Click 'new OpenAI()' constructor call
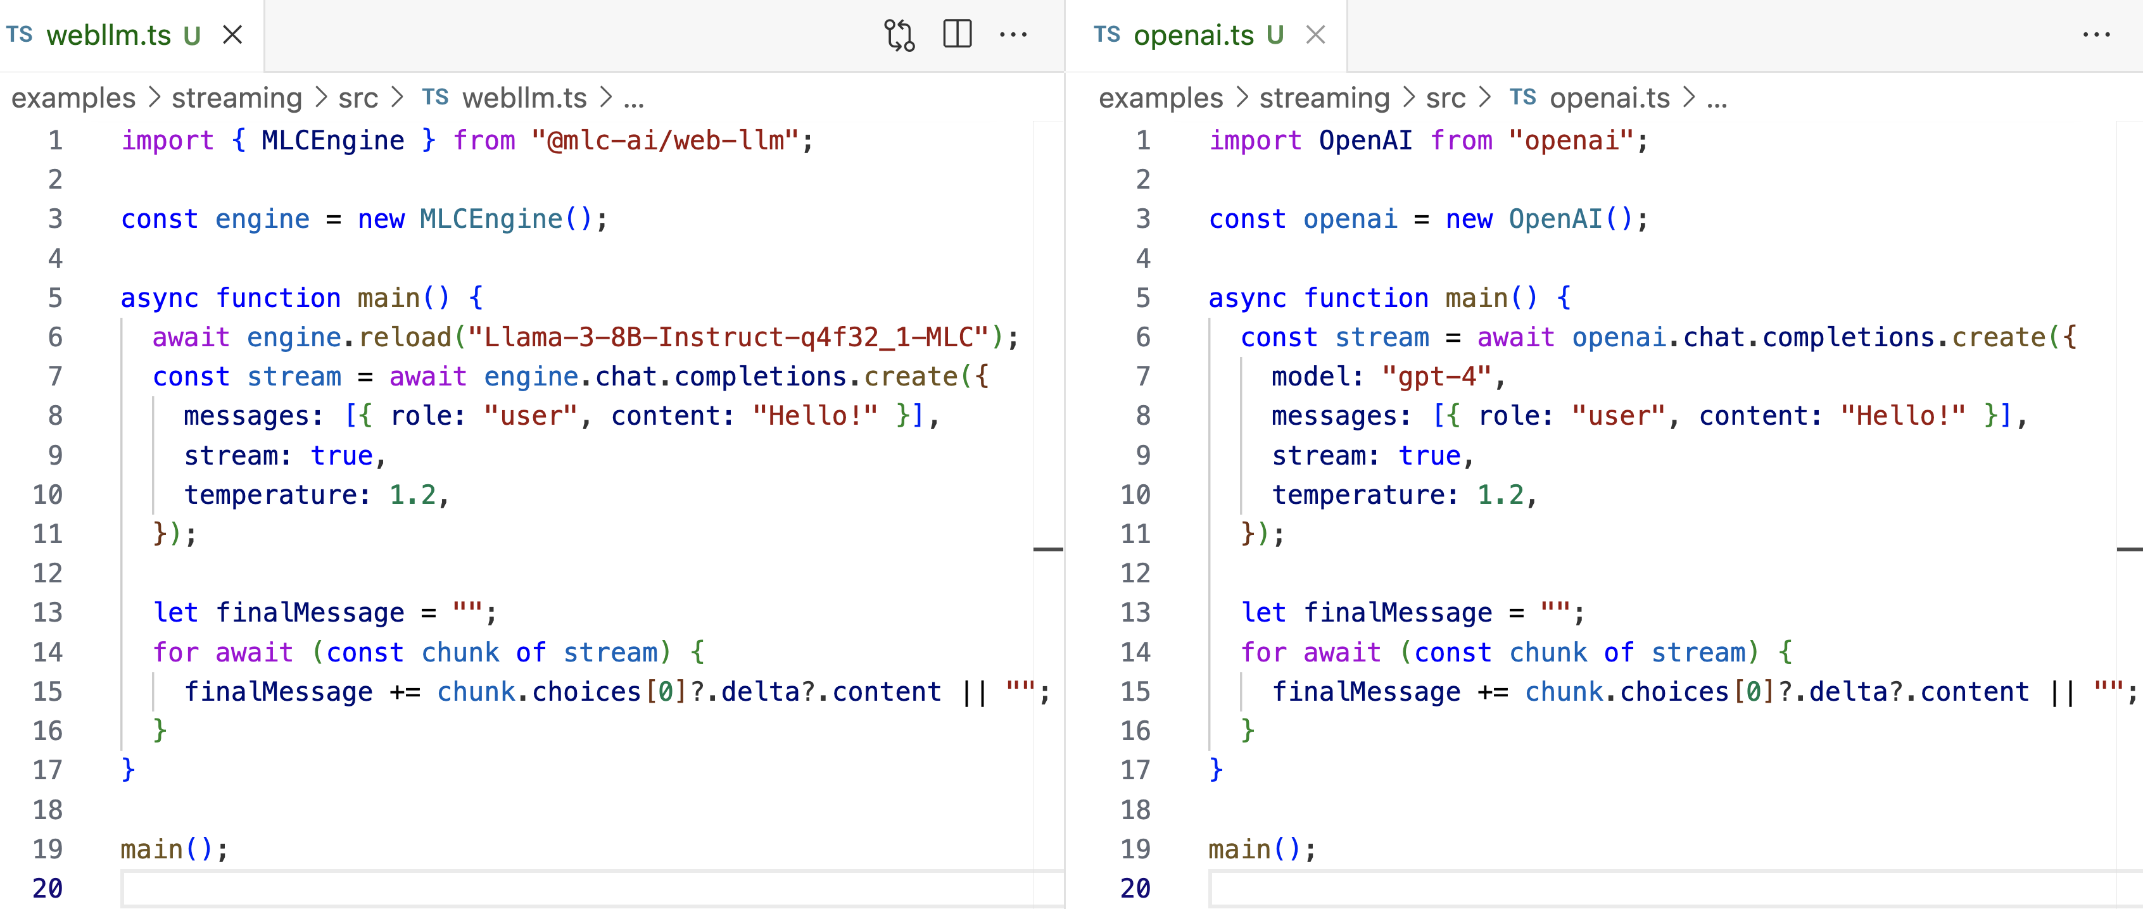2143x909 pixels. 1539,220
